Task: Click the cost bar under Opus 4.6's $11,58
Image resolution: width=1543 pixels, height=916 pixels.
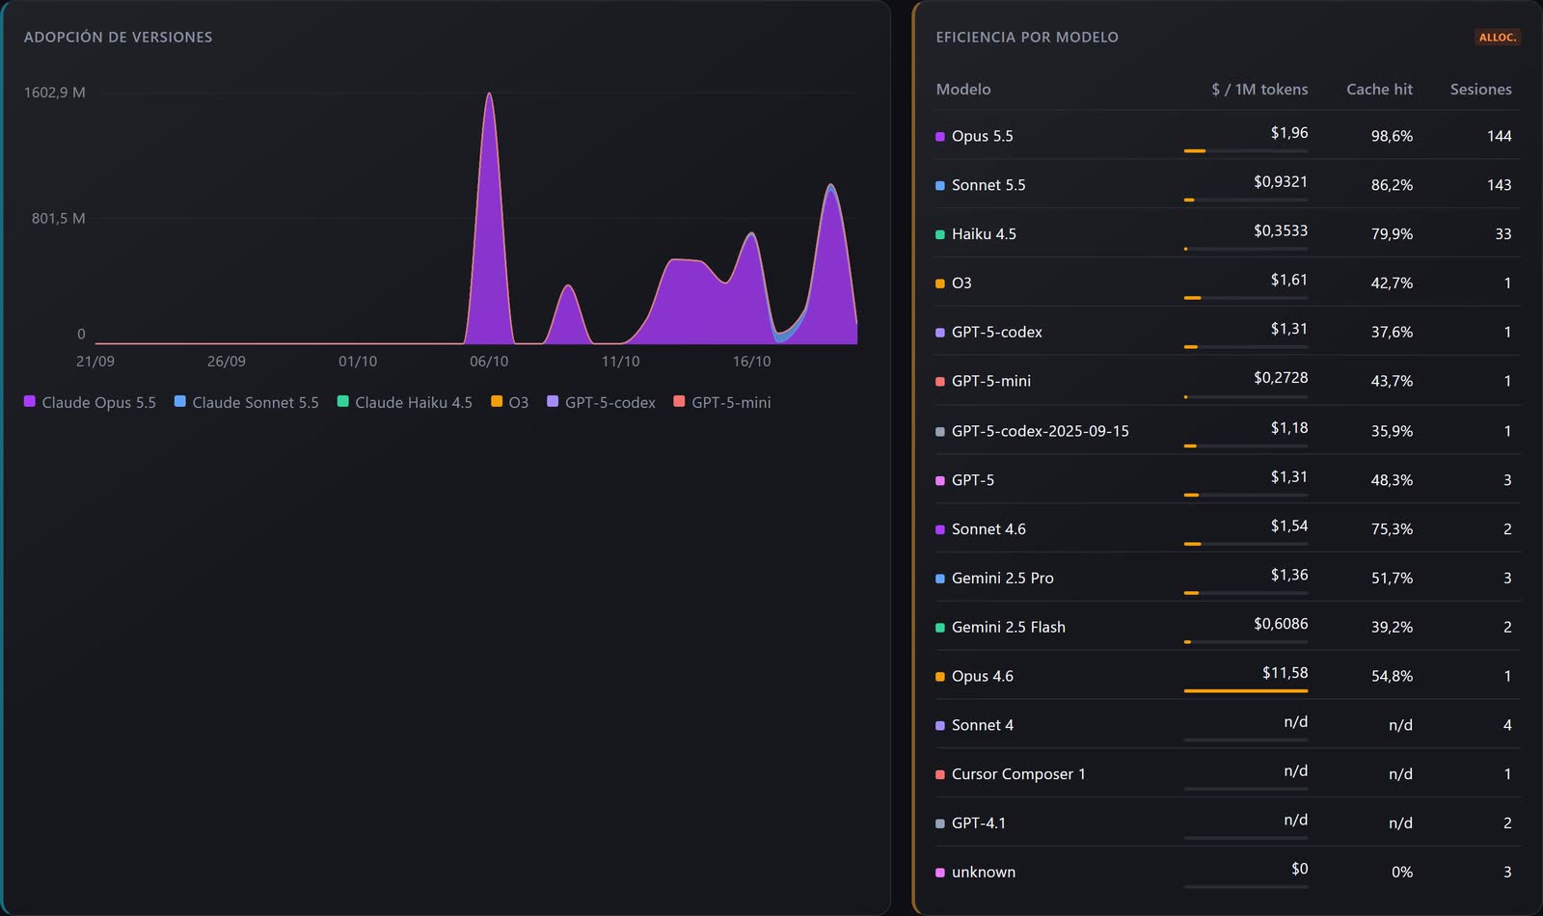Action: coord(1246,690)
